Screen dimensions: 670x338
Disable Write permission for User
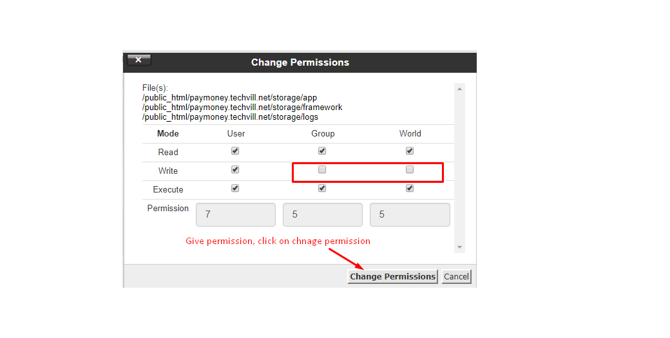235,170
